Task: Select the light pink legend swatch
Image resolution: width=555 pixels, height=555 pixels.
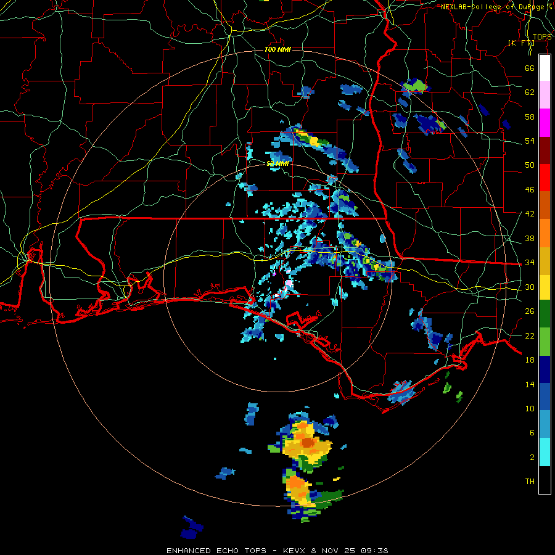Action: click(545, 94)
